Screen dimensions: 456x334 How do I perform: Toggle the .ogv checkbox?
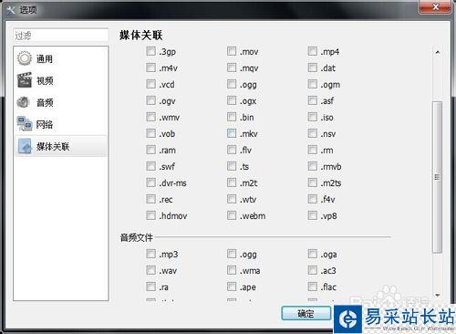(x=150, y=100)
